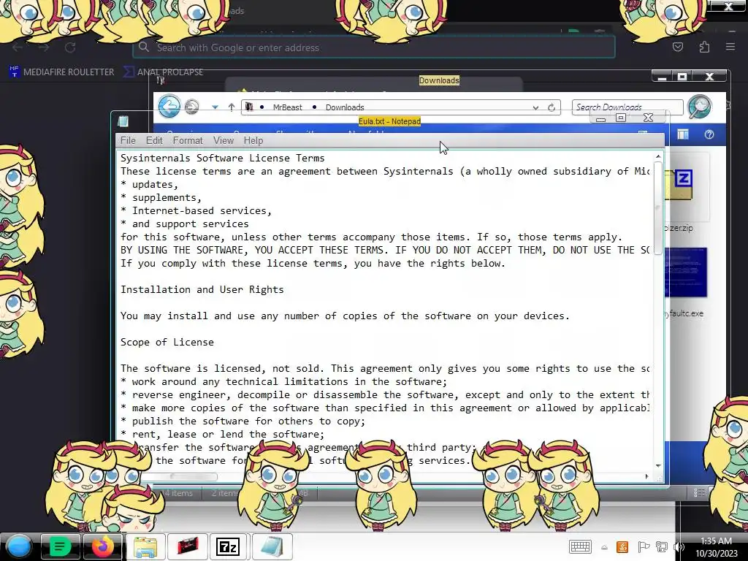The width and height of the screenshot is (748, 561).
Task: Go back in the Downloads Explorer window
Action: (169, 106)
